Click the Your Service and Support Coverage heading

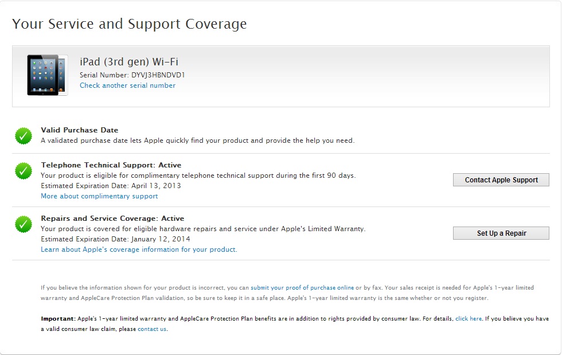click(130, 24)
